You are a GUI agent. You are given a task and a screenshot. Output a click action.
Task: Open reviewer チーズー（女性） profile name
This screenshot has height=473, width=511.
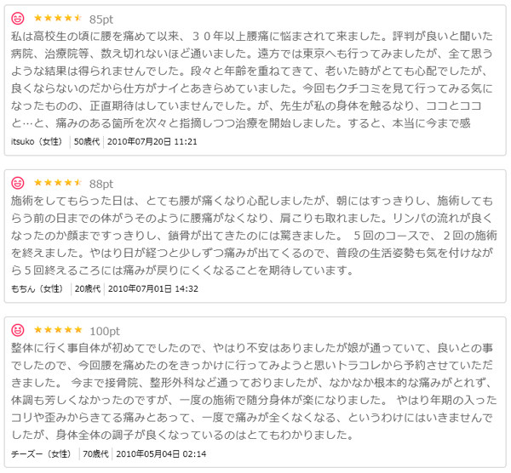click(x=41, y=453)
